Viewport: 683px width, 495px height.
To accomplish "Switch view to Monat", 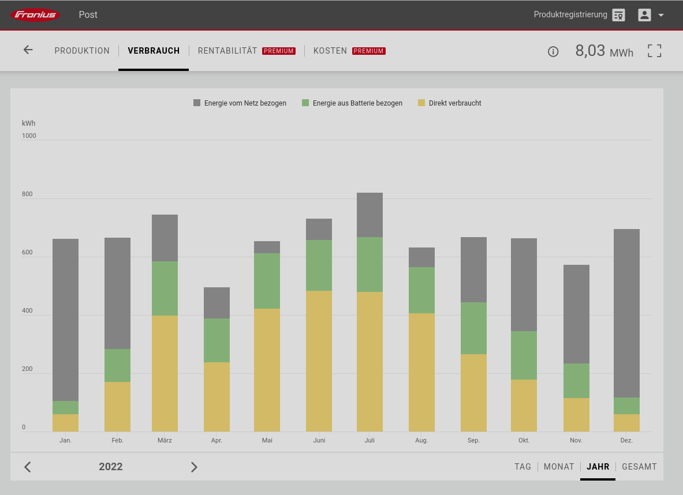I will pyautogui.click(x=558, y=467).
